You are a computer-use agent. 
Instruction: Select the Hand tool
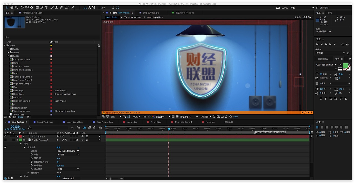pyautogui.click(x=12, y=7)
